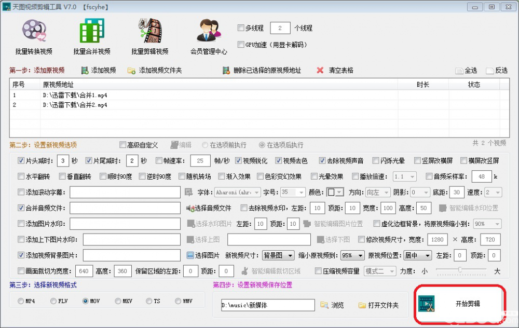519x328 pixels.
Task: Click the 浏览 folder icon
Action: point(324,305)
